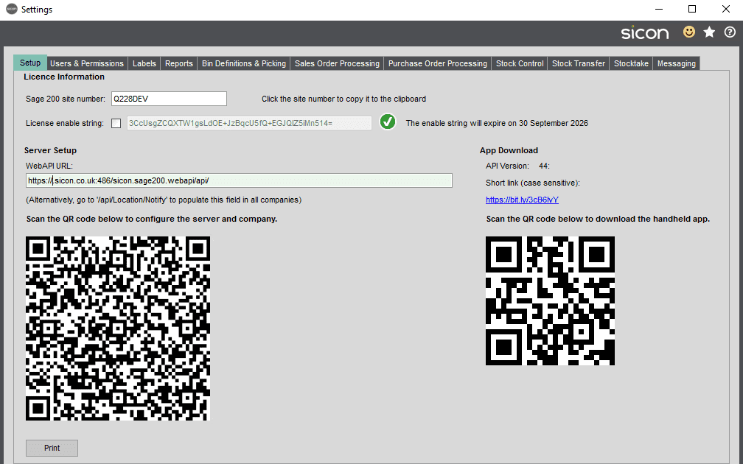Click the Sicon logo in header
The height and width of the screenshot is (464, 743).
pyautogui.click(x=645, y=32)
